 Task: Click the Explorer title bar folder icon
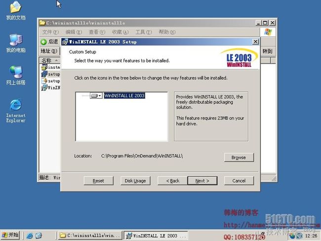[42, 23]
